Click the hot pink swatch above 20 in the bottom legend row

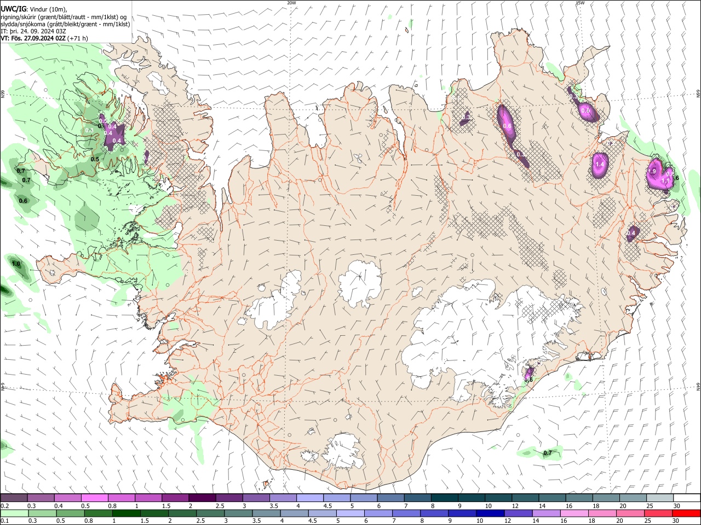click(630, 513)
